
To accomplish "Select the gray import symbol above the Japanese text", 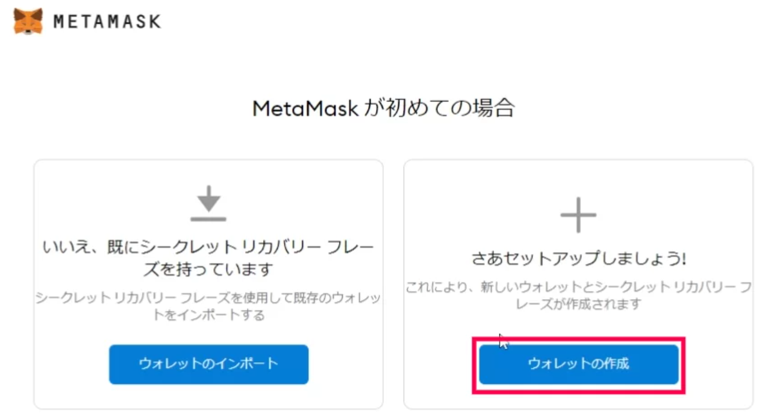I will click(208, 205).
